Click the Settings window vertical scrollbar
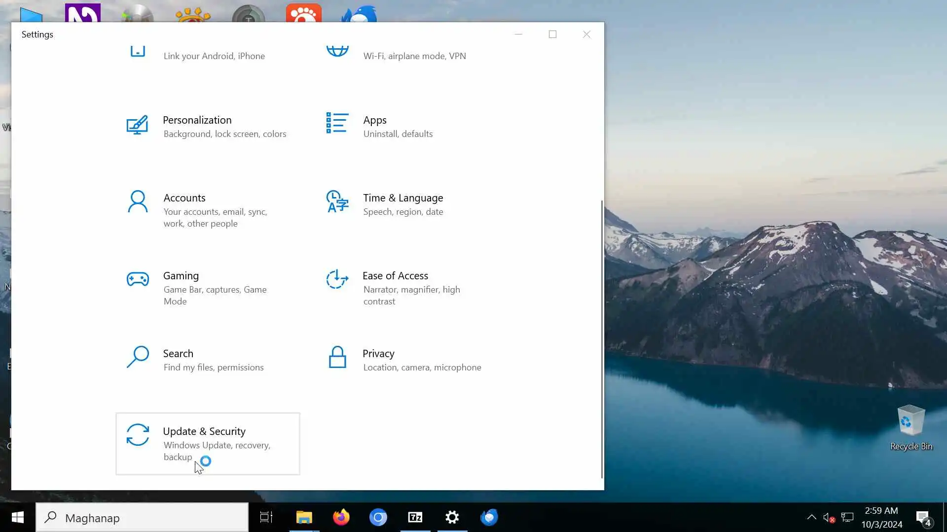Screen dimensions: 947x532 pyautogui.click(x=601, y=339)
